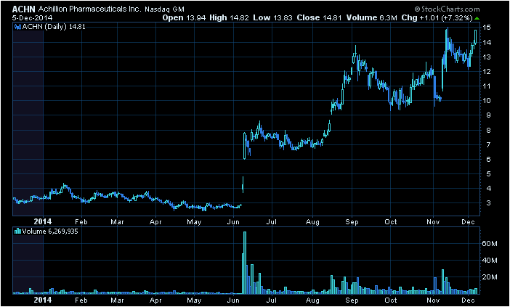Click the ACHN (Daily) 14.81 legend label
The image size is (510, 307).
pyautogui.click(x=54, y=27)
